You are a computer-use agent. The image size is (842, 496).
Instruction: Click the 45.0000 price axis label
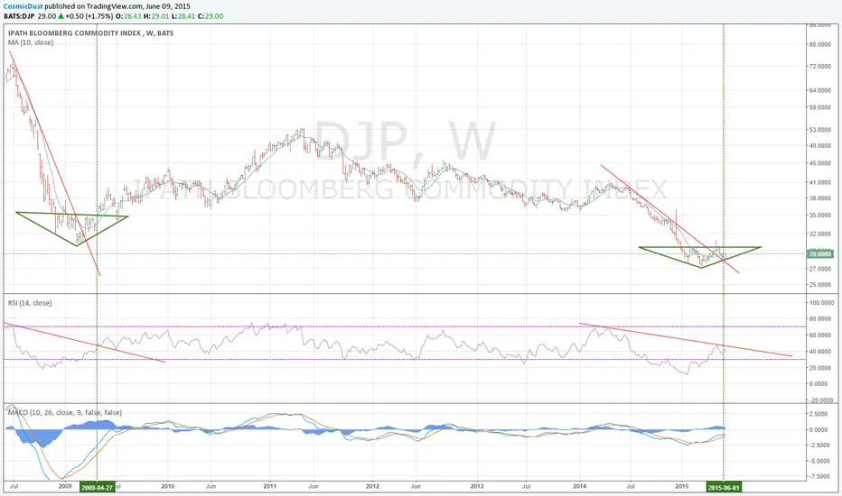(x=820, y=163)
